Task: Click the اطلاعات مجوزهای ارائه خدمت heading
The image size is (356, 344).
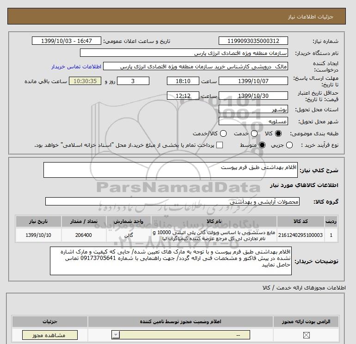Action: pos(304,288)
